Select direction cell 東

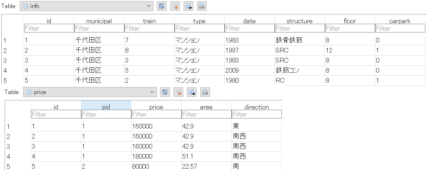tap(256, 126)
